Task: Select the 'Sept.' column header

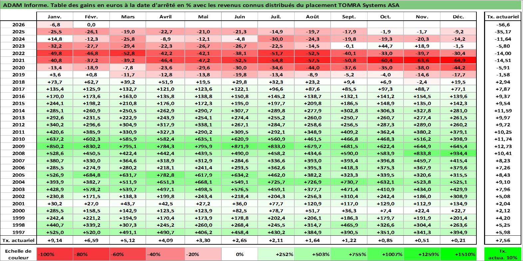Action: 349,17
